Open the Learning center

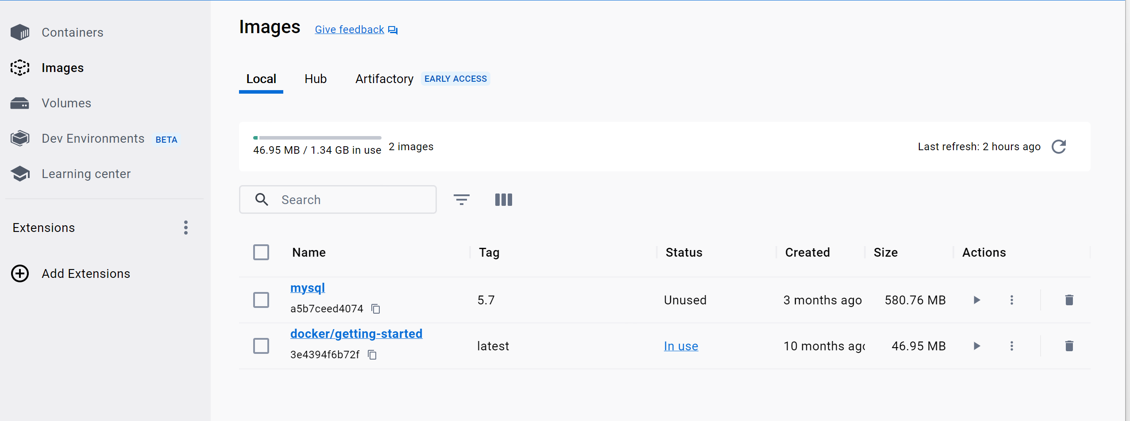(x=86, y=173)
